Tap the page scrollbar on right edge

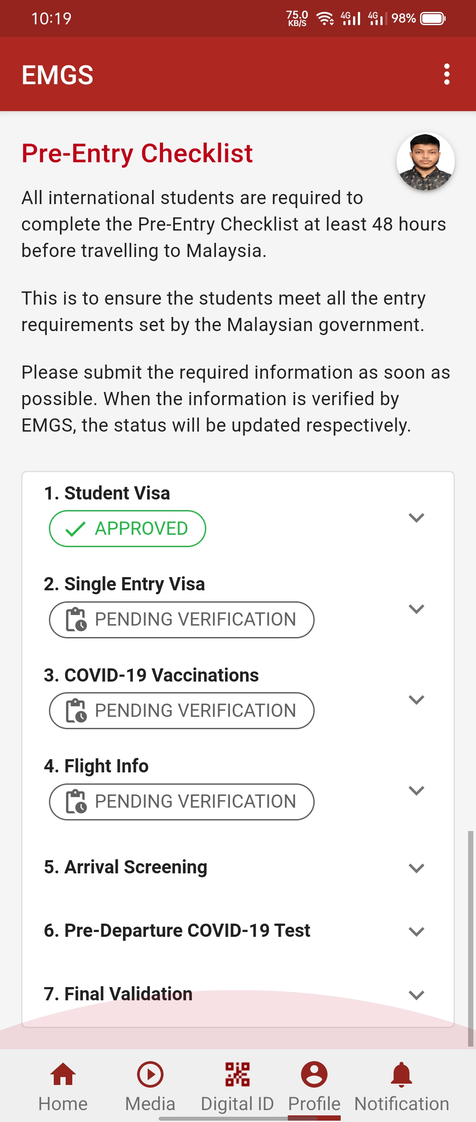(470, 939)
